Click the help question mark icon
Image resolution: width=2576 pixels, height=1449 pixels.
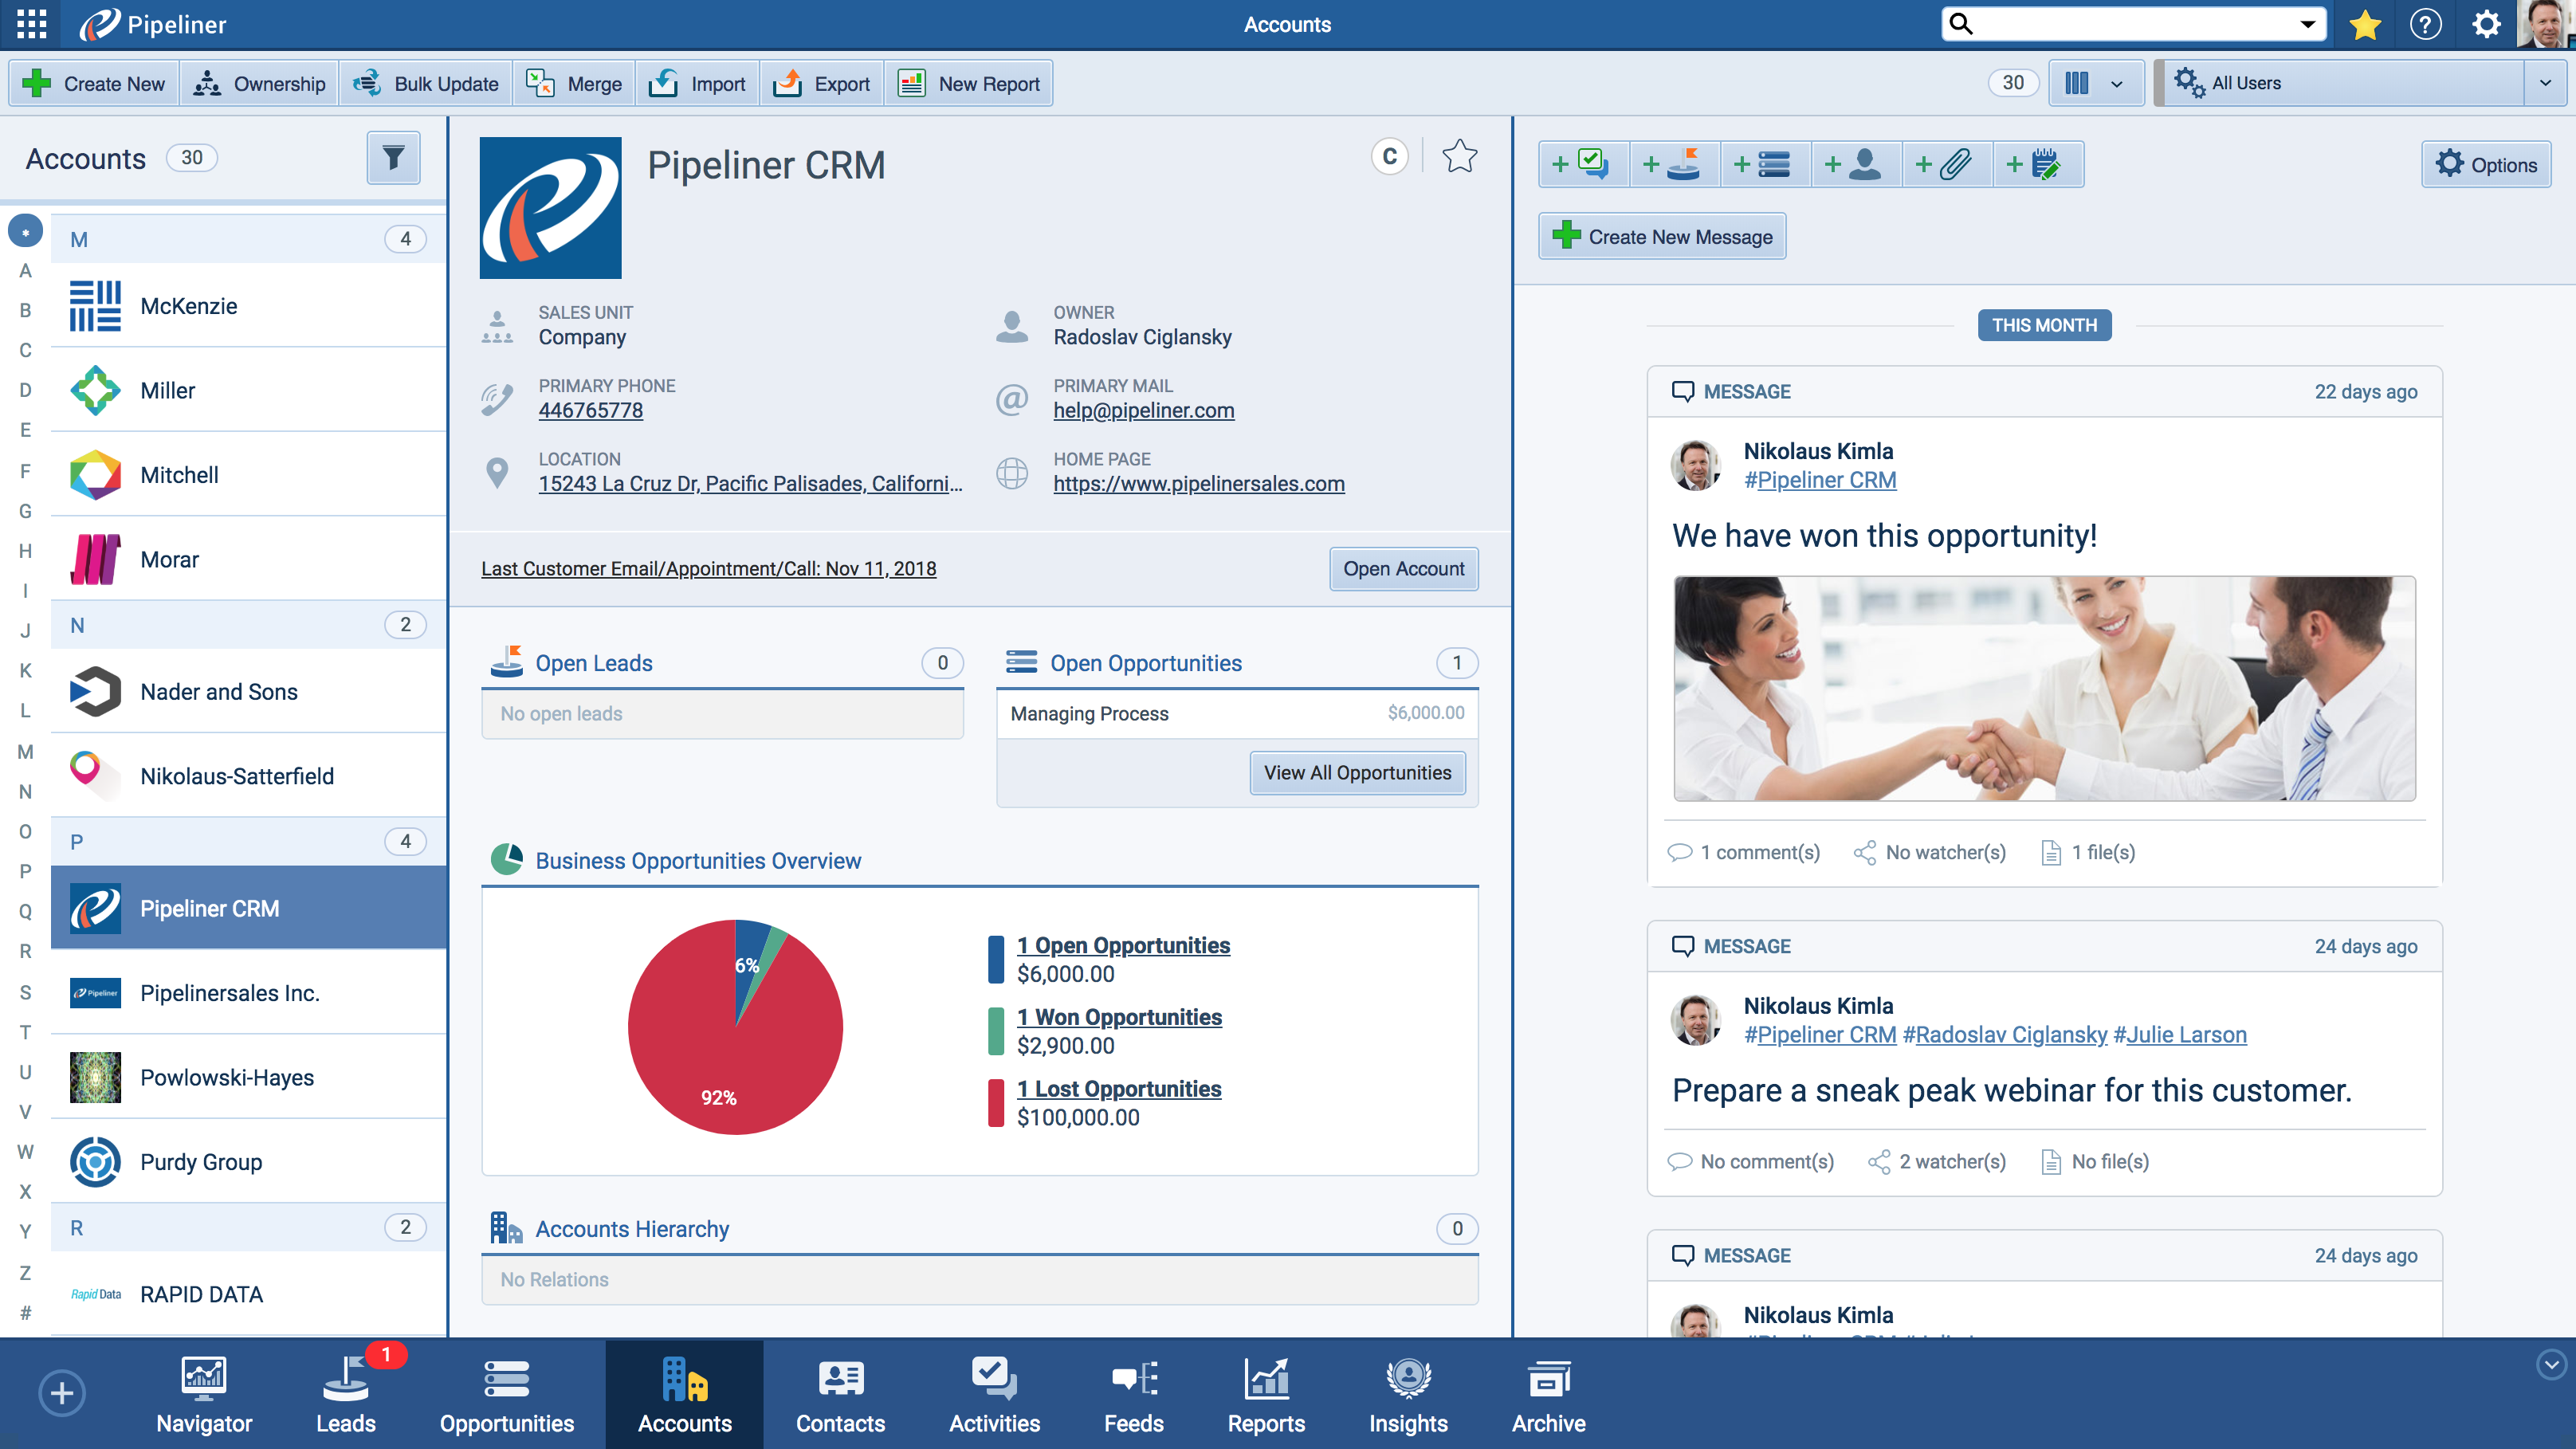2426,24
